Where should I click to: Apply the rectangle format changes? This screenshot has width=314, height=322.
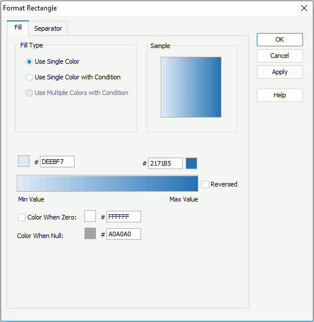coord(280,72)
